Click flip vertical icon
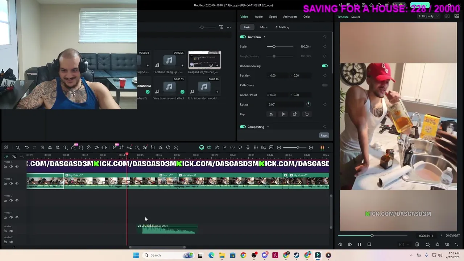This screenshot has height=261, width=464. point(283,114)
